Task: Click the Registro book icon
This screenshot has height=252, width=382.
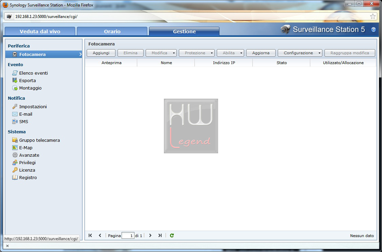Action: point(15,178)
